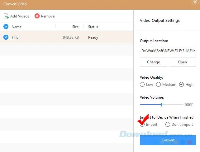The height and width of the screenshot is (152, 200).
Task: Click the Add Videos icon
Action: click(6, 16)
